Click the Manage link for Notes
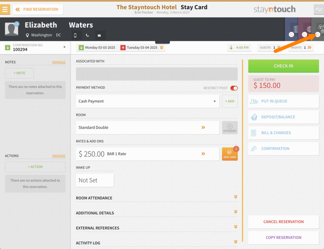The height and width of the screenshot is (249, 324). (x=59, y=62)
